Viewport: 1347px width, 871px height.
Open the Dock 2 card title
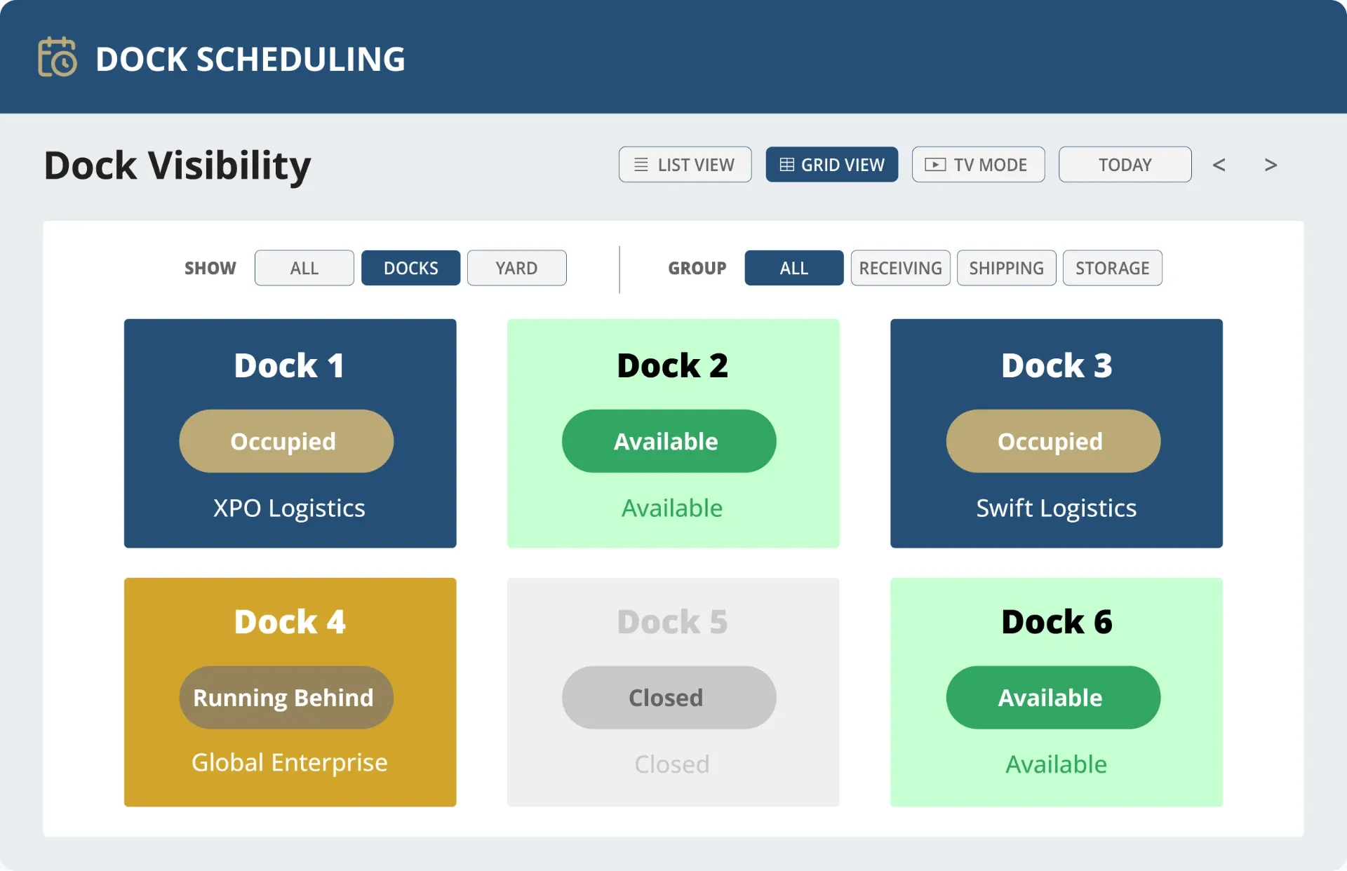tap(673, 365)
